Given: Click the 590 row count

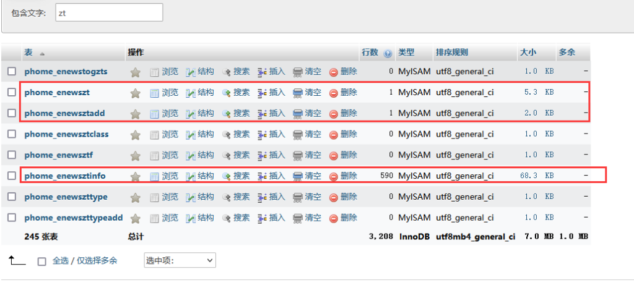Looking at the screenshot, I should click(x=386, y=176).
